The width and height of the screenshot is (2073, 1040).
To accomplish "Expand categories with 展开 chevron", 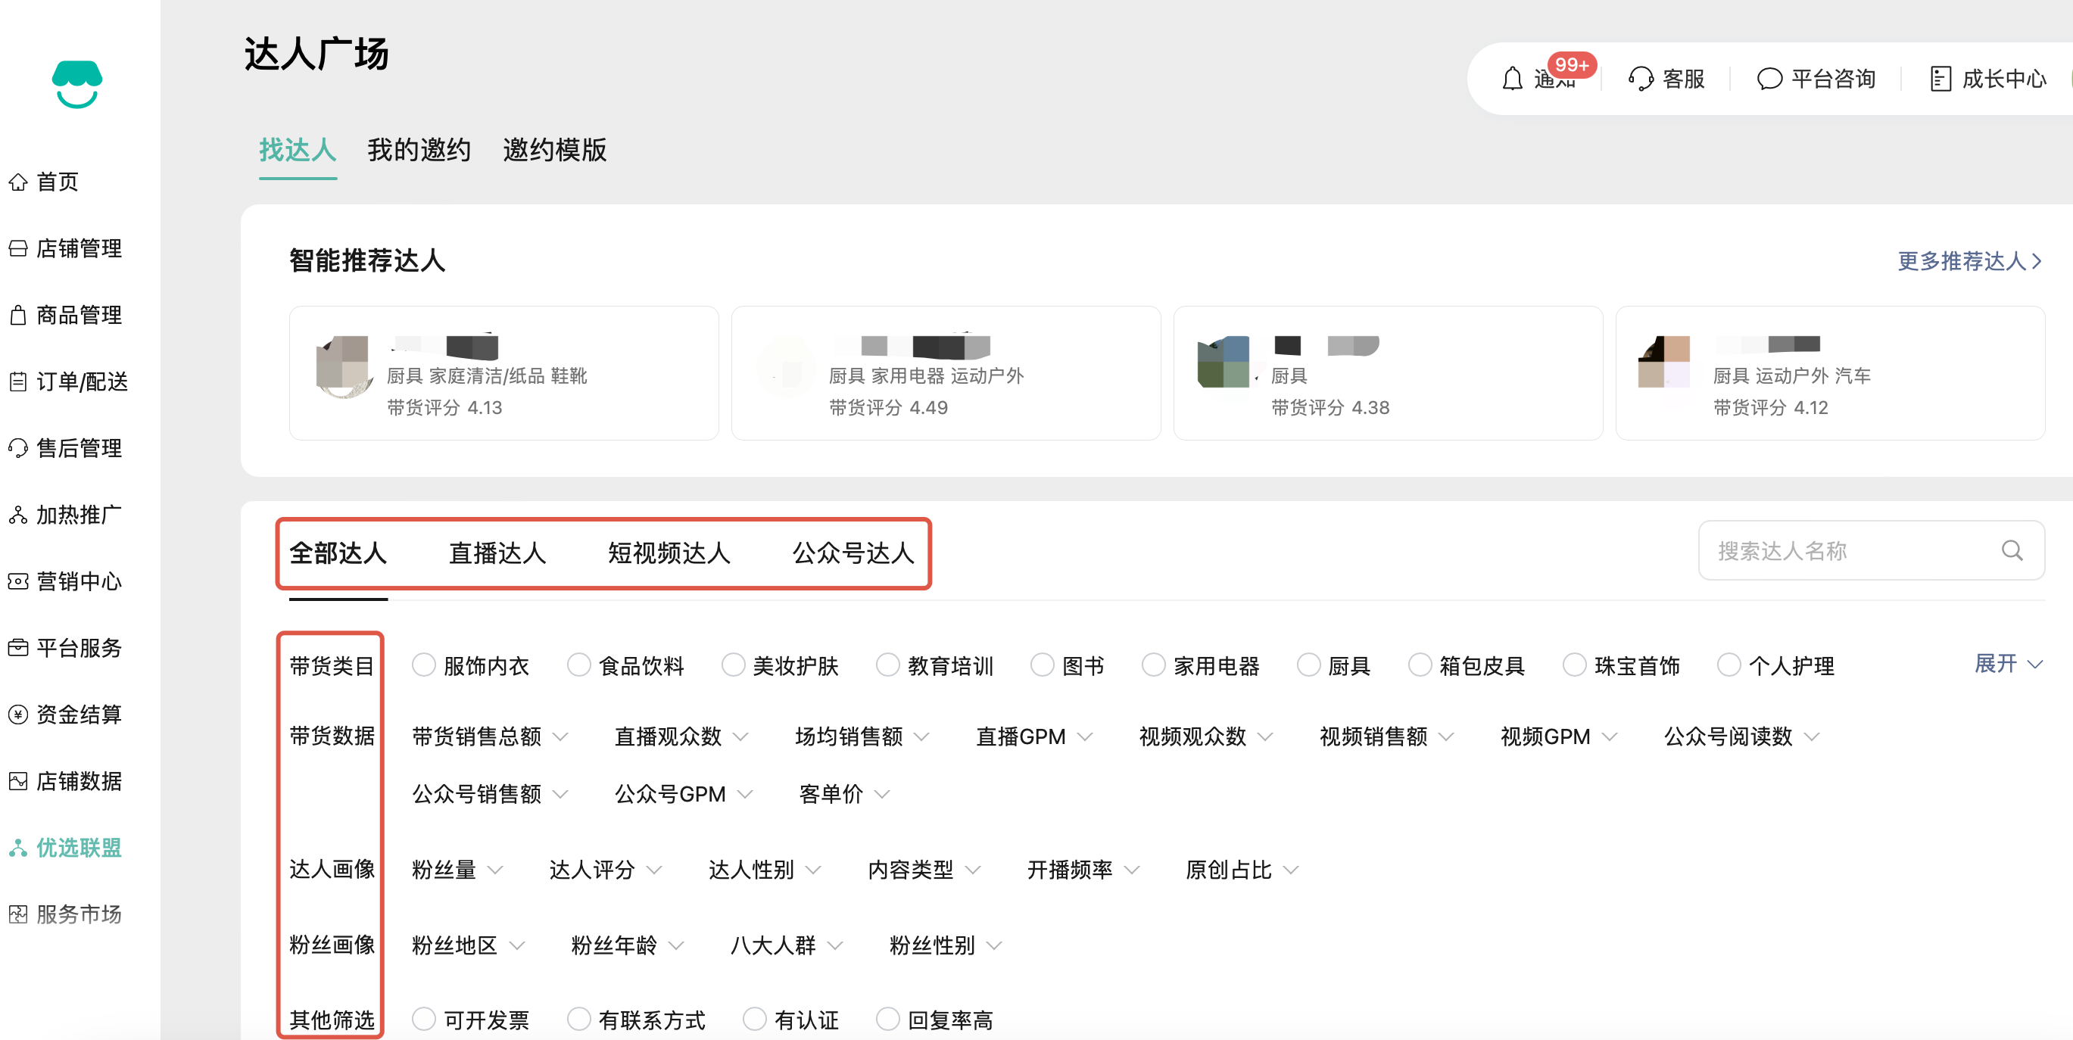I will [x=2008, y=664].
